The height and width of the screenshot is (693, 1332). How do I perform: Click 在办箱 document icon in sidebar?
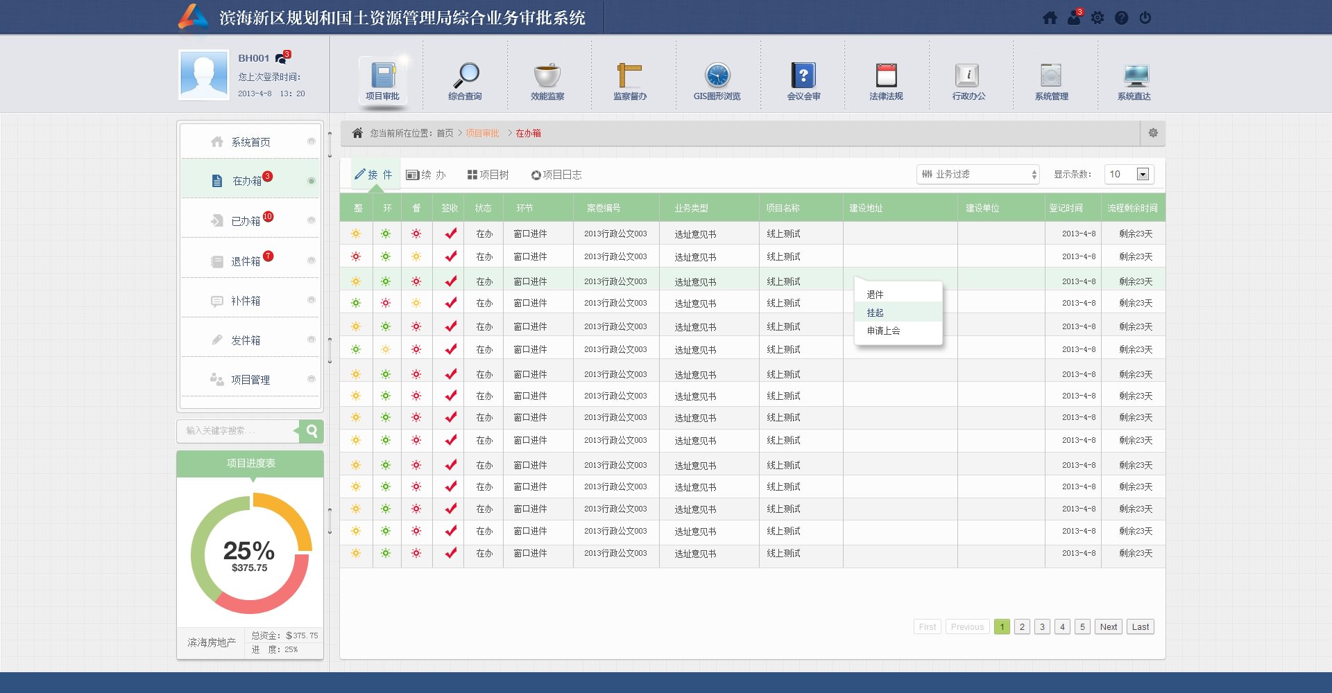[x=217, y=181]
